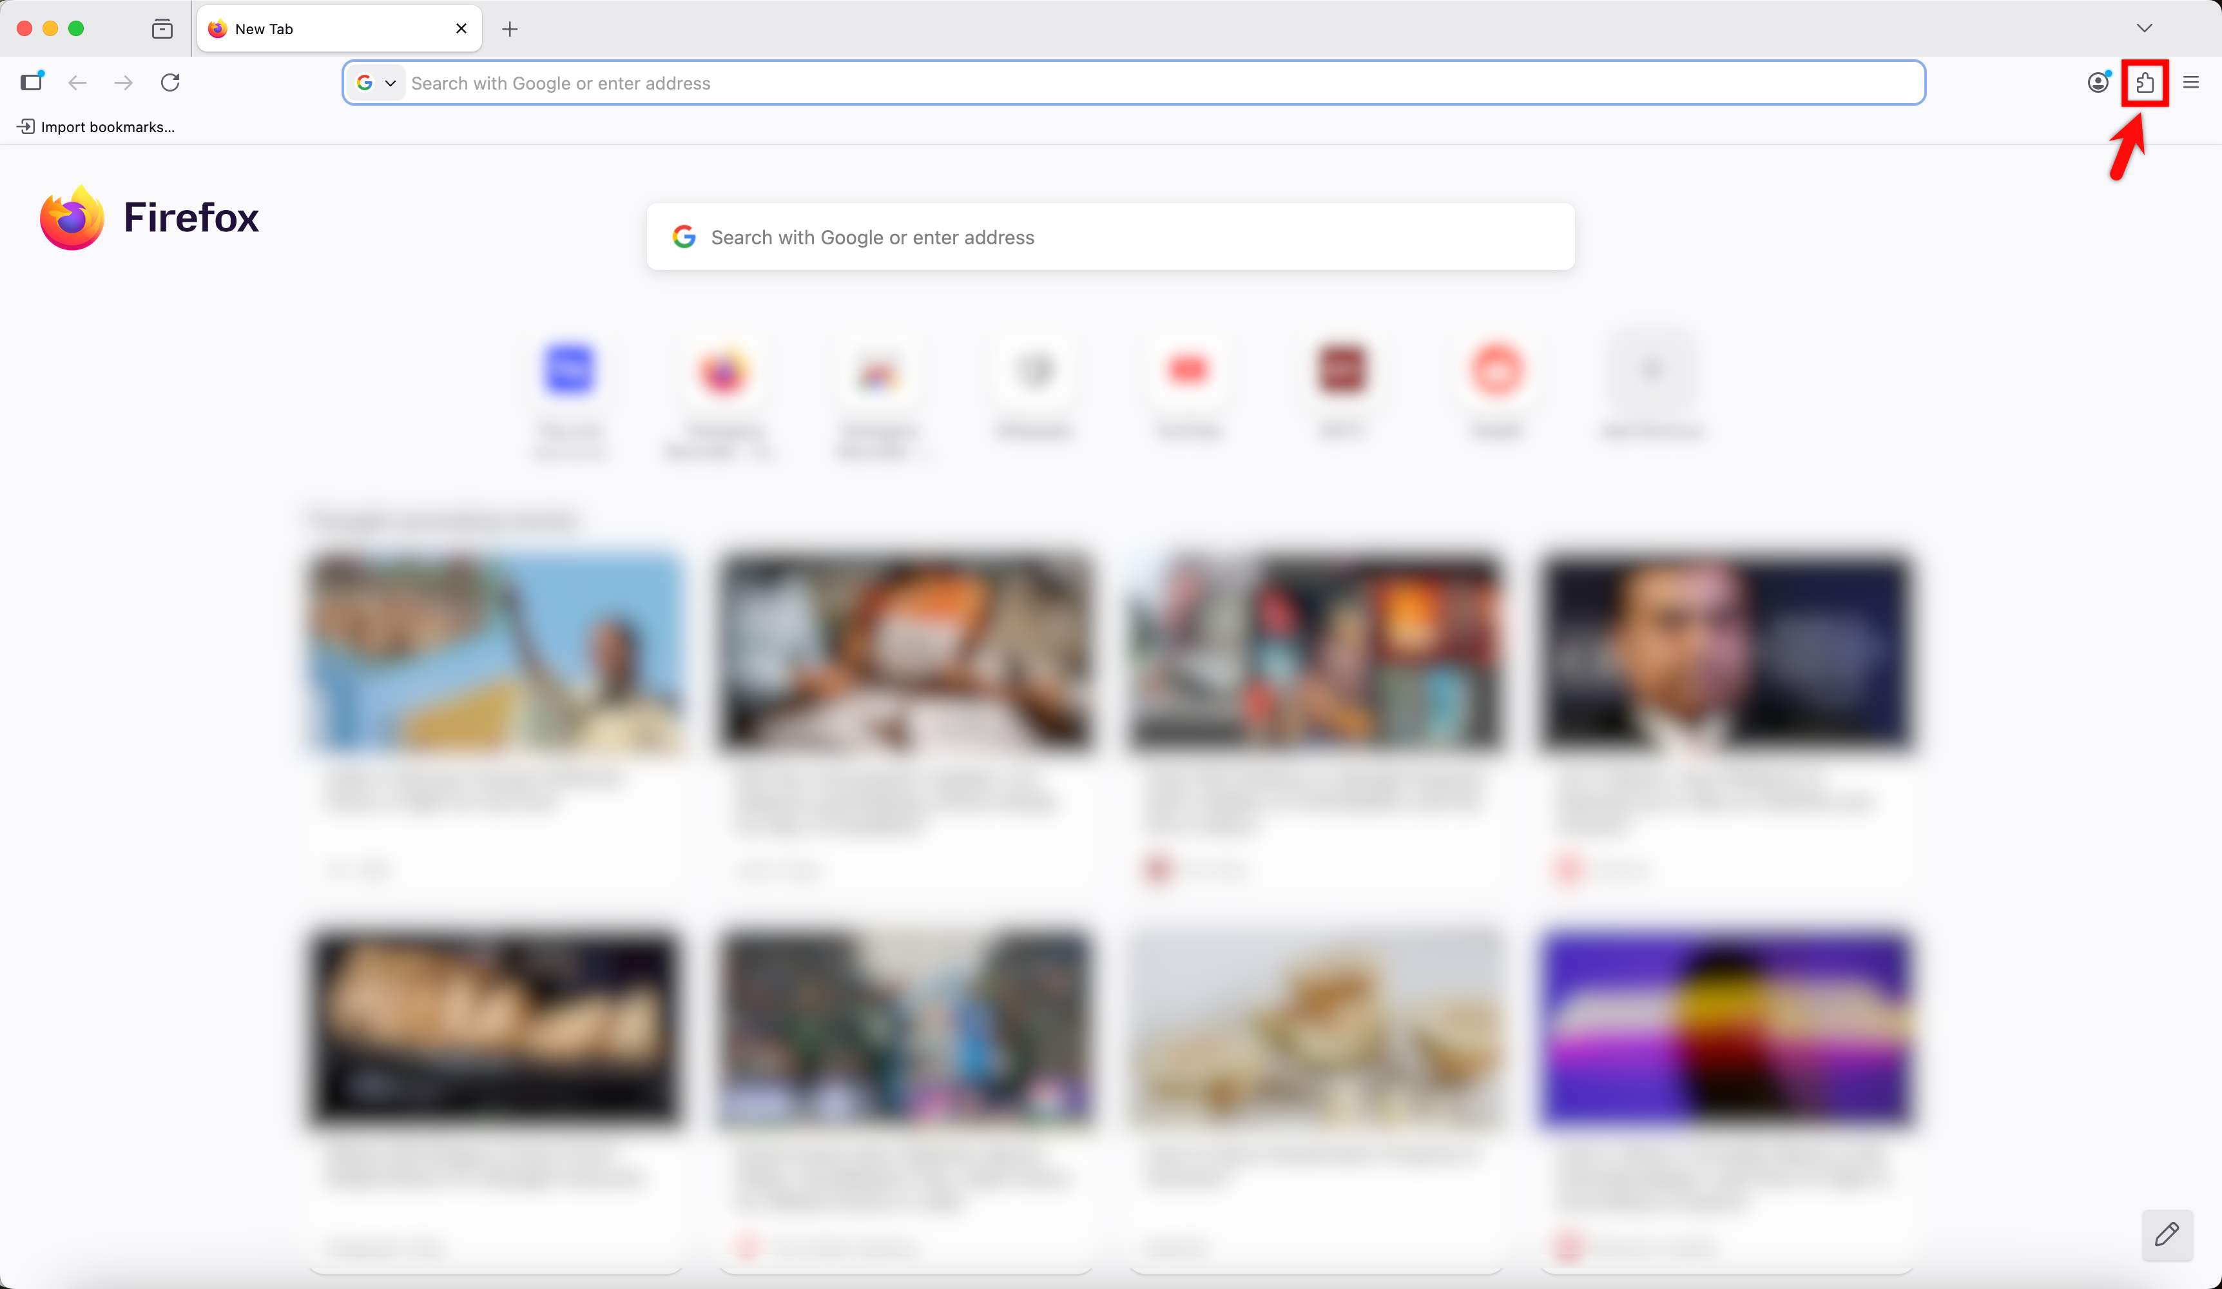The width and height of the screenshot is (2222, 1289).
Task: Click the red macOS window close button
Action: click(x=24, y=29)
